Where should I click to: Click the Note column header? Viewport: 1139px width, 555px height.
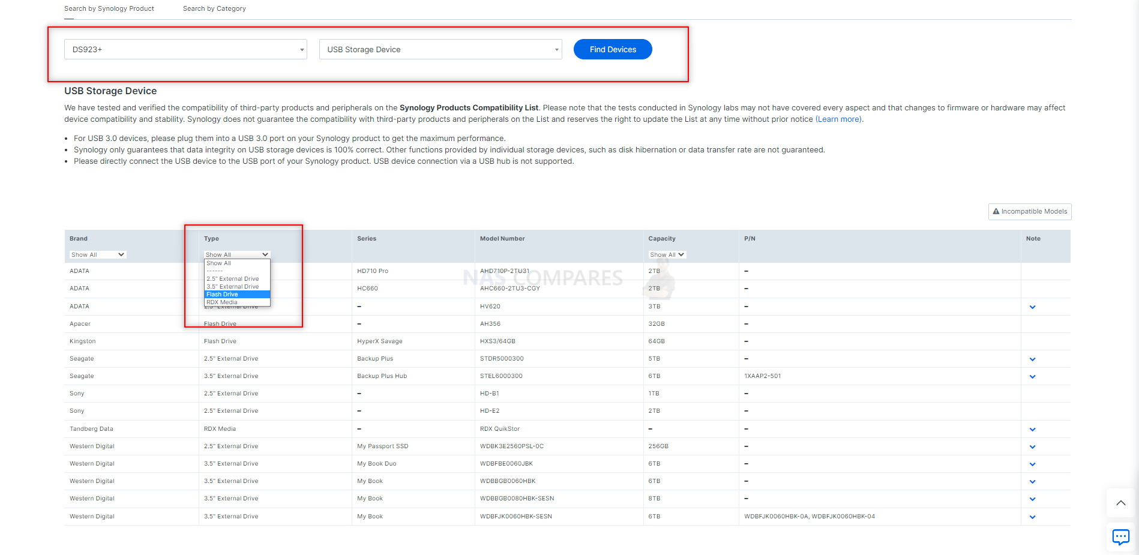coord(1033,239)
